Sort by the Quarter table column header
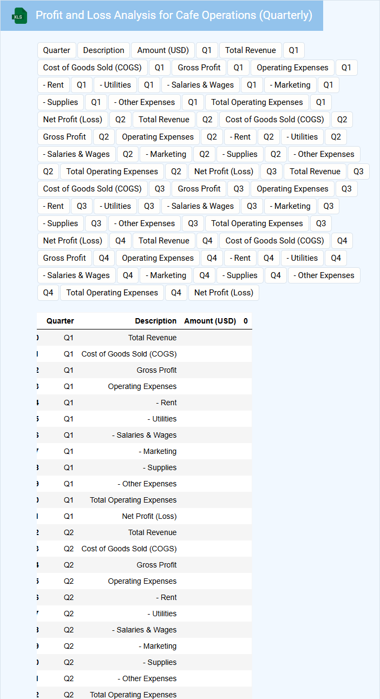 (60, 321)
